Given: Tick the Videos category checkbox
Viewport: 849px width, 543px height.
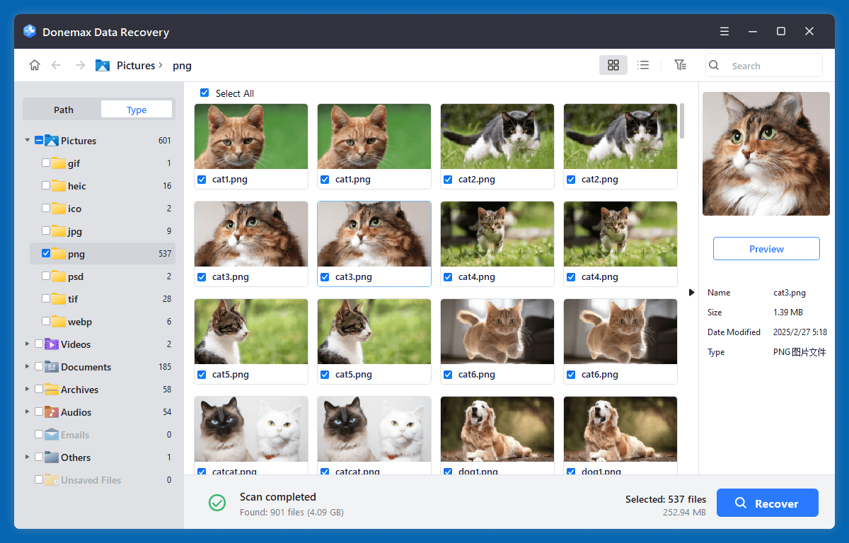Looking at the screenshot, I should tap(39, 344).
